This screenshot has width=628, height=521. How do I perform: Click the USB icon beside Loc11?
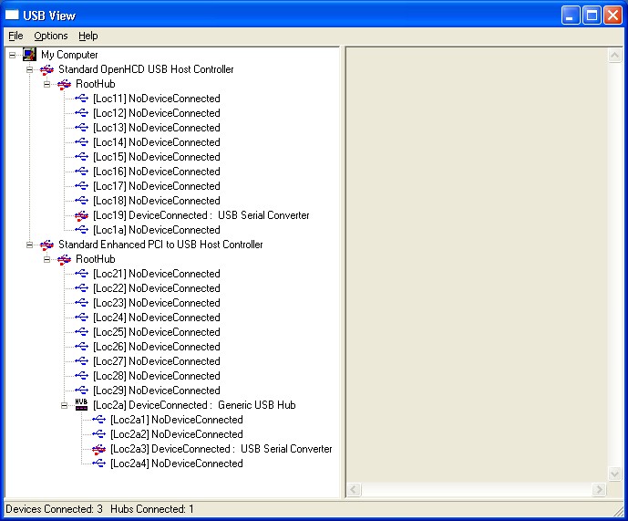pos(81,99)
